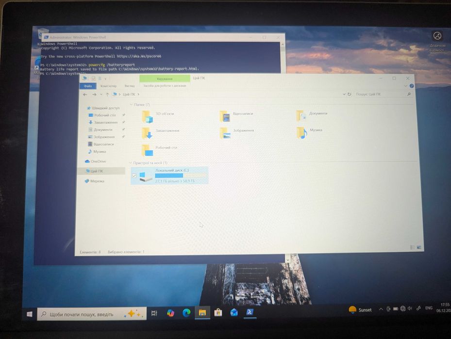Launch Copilot from the taskbar
The width and height of the screenshot is (451, 339).
click(170, 313)
